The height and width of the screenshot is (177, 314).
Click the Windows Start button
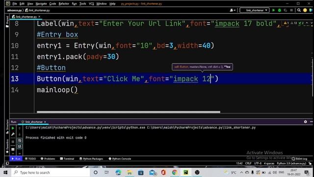pyautogui.click(x=5, y=173)
